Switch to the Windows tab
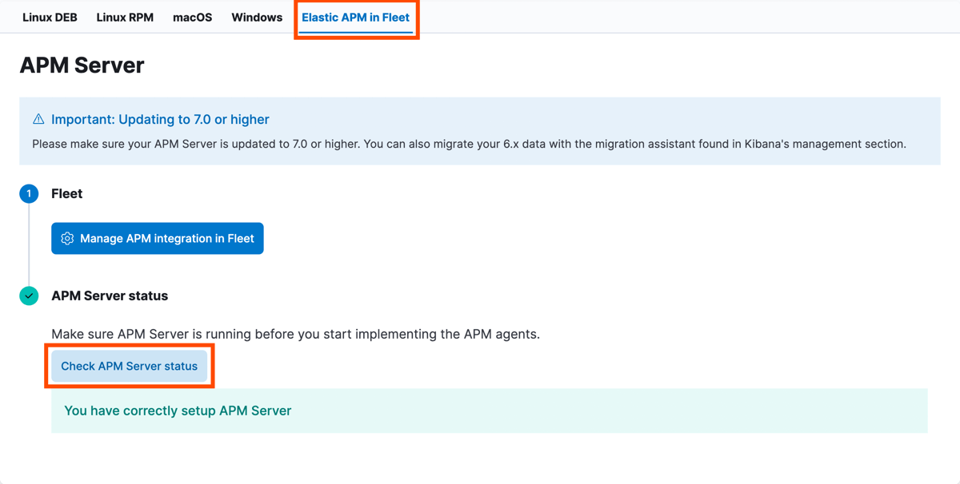Screen dimensions: 960x484 click(257, 17)
